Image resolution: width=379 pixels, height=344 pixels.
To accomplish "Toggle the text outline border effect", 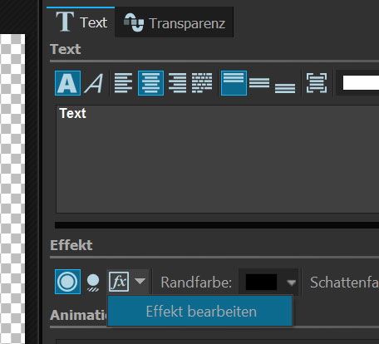I will point(67,282).
